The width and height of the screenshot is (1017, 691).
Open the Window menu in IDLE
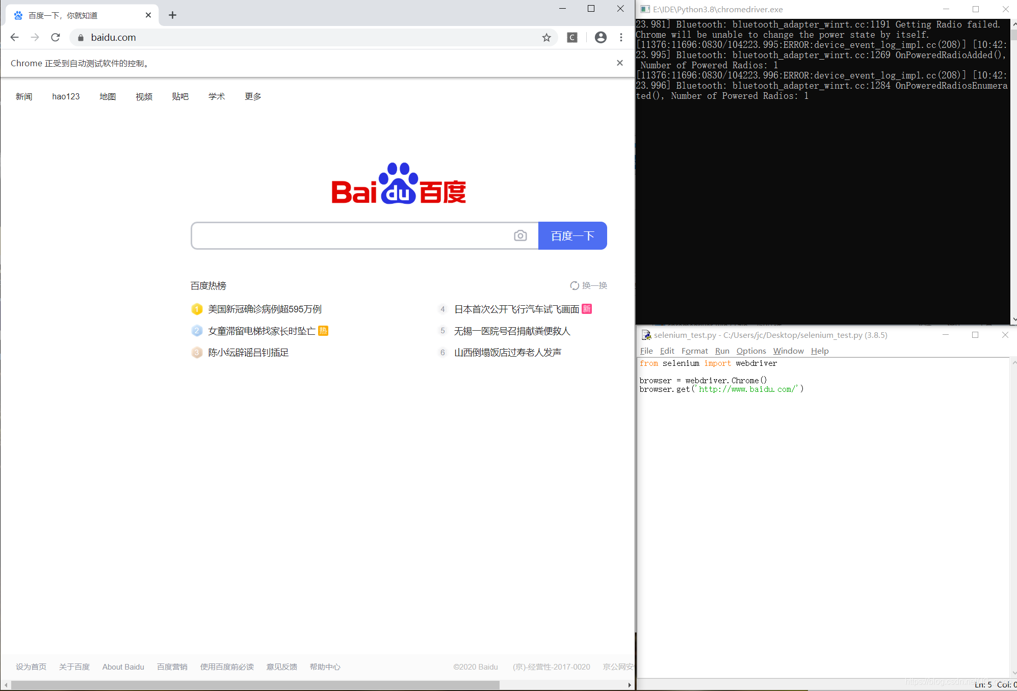pyautogui.click(x=788, y=351)
